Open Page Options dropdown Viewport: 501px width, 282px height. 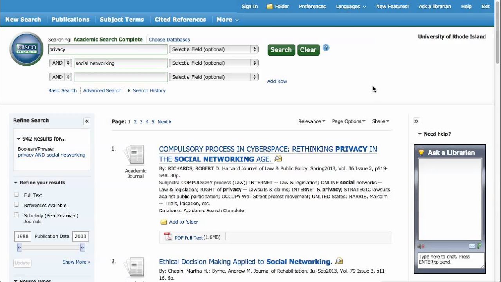point(349,121)
